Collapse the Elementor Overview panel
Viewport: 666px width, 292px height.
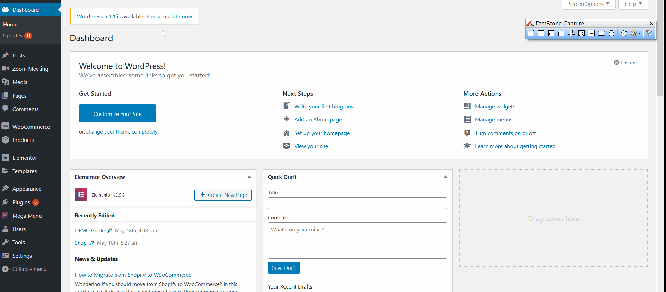click(249, 177)
